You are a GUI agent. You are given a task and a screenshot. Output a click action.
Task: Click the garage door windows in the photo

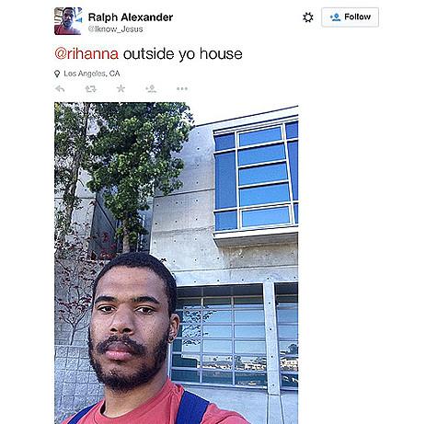[x=235, y=340]
